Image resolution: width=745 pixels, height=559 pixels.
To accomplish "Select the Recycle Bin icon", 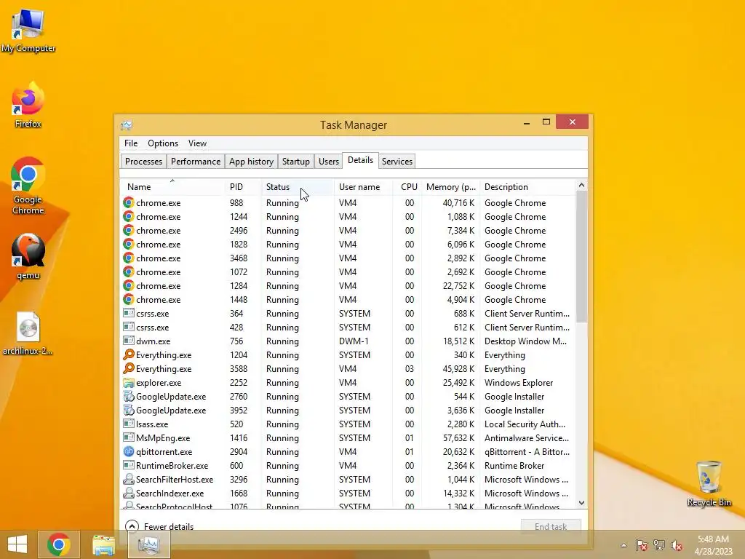I will (x=709, y=483).
